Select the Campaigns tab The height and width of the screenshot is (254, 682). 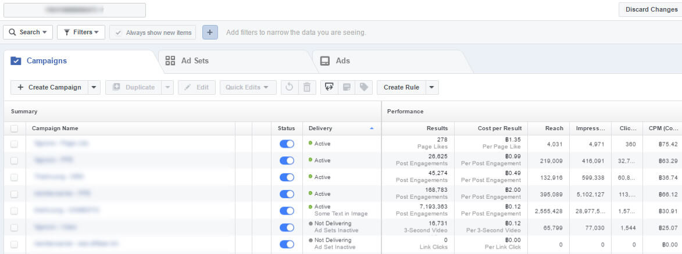pyautogui.click(x=47, y=60)
